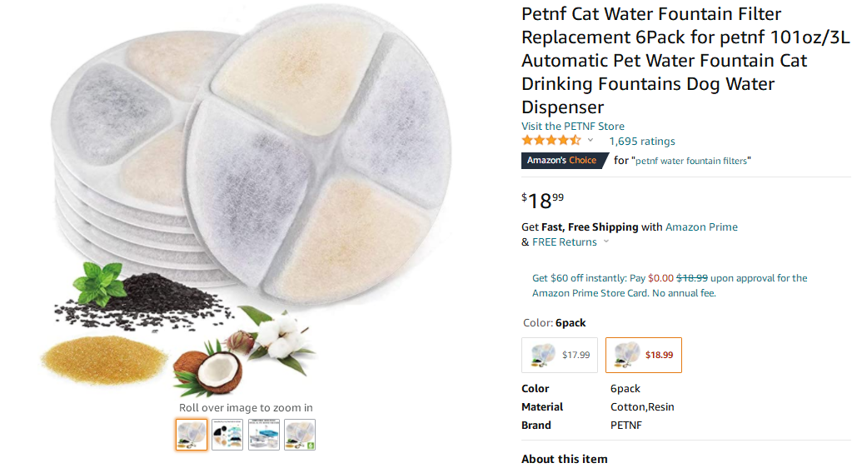Click the star rating icons
This screenshot has height=473, width=857.
tap(551, 141)
